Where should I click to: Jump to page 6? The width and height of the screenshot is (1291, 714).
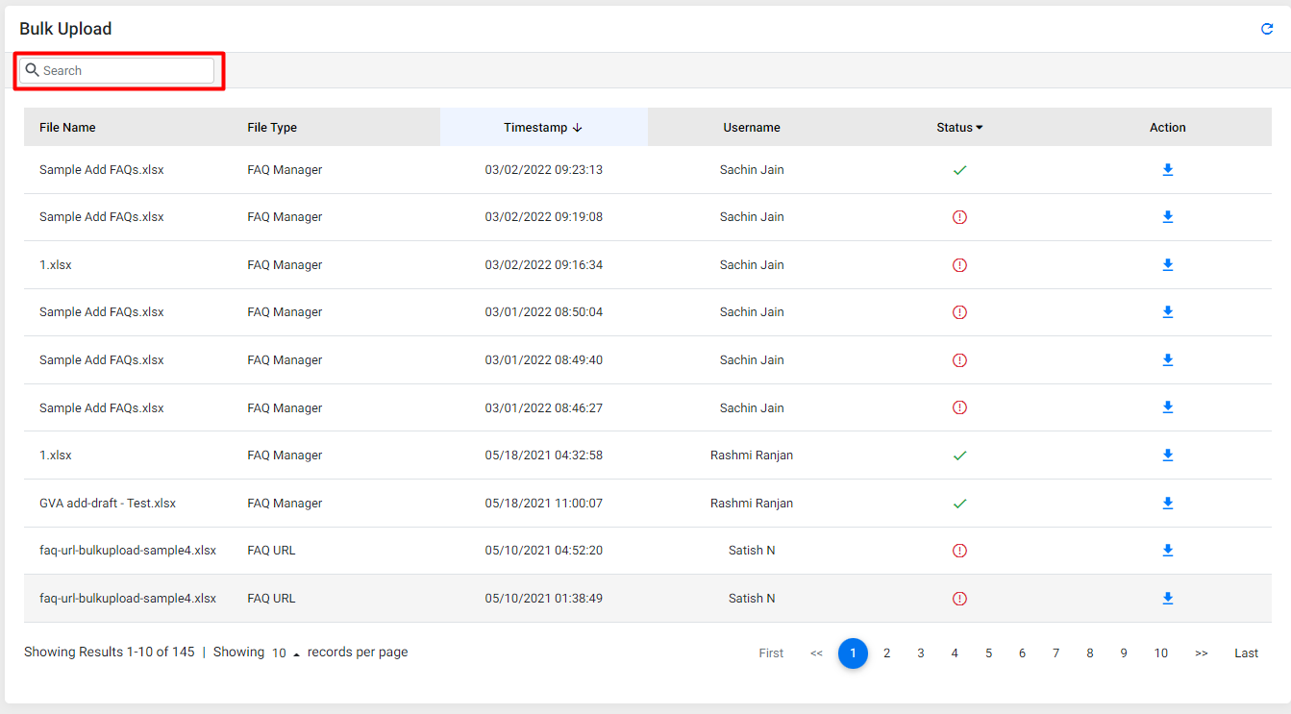[x=1022, y=653]
